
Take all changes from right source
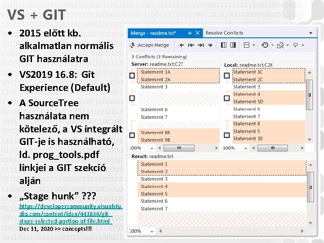click(x=233, y=45)
